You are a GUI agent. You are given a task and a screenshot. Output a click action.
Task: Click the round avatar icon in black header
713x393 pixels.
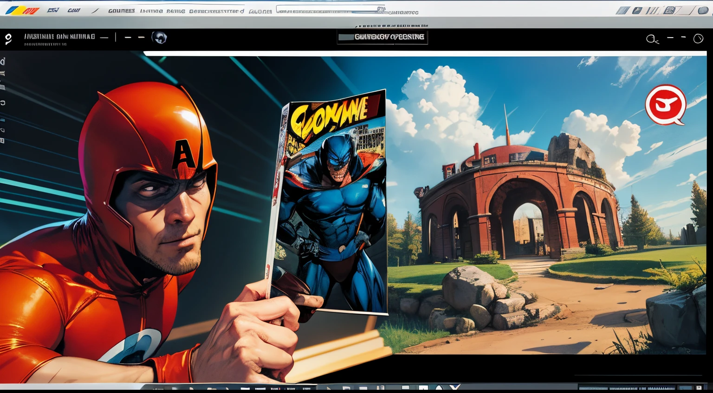(x=159, y=38)
